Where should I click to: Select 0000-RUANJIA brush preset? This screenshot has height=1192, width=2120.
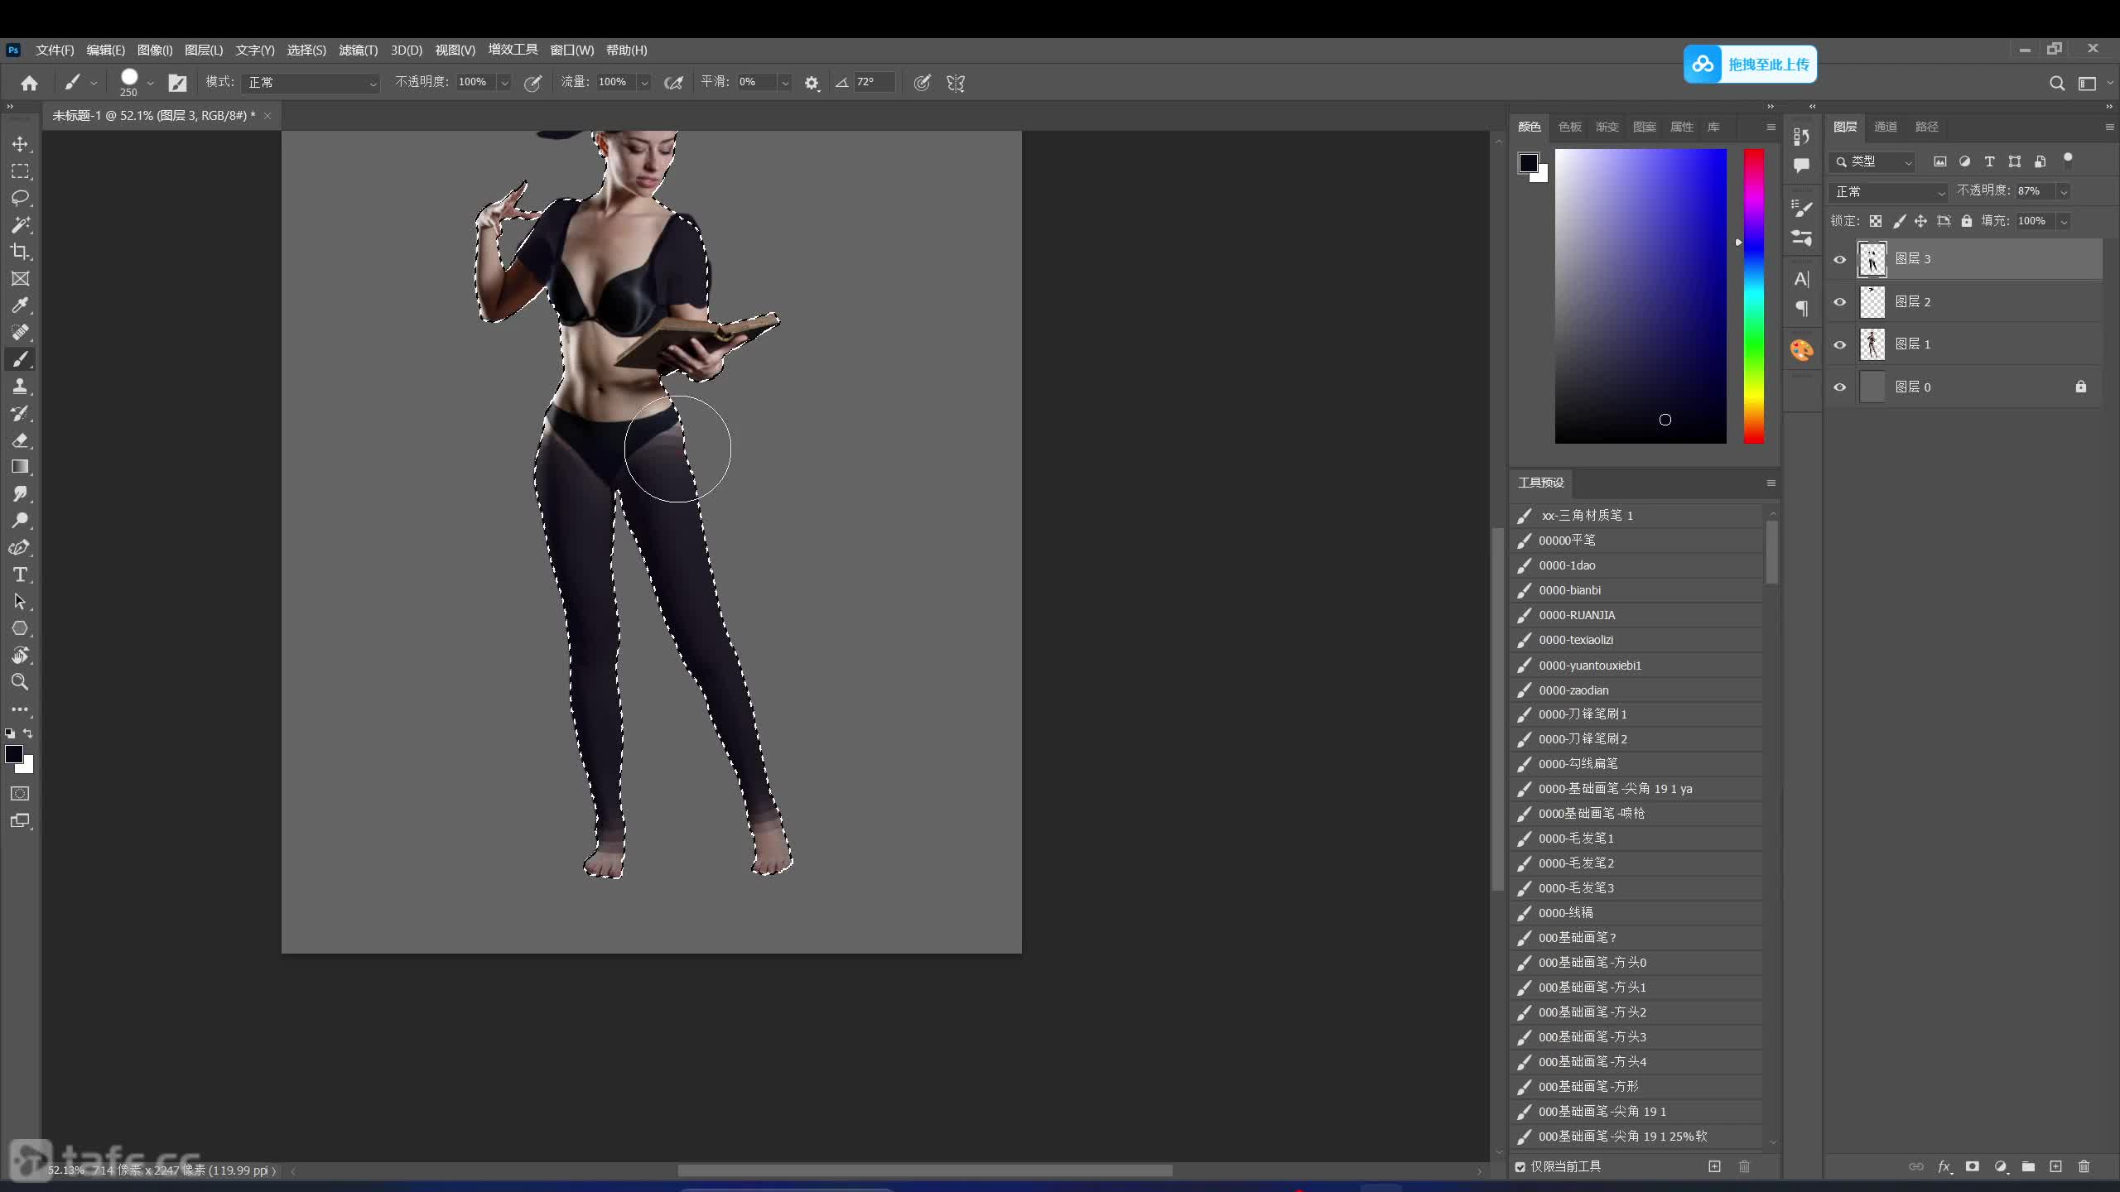1638,615
